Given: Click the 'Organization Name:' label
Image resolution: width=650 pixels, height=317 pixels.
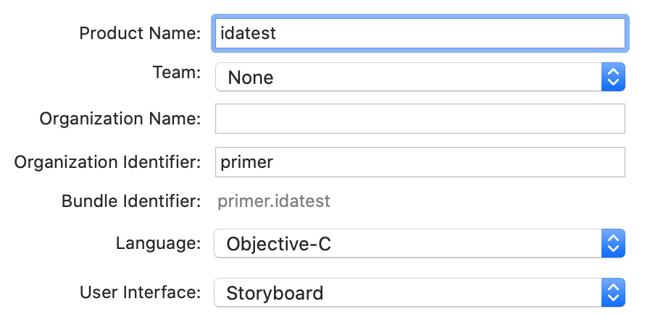Looking at the screenshot, I should (x=120, y=119).
